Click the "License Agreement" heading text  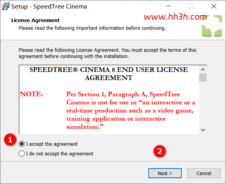[35, 20]
